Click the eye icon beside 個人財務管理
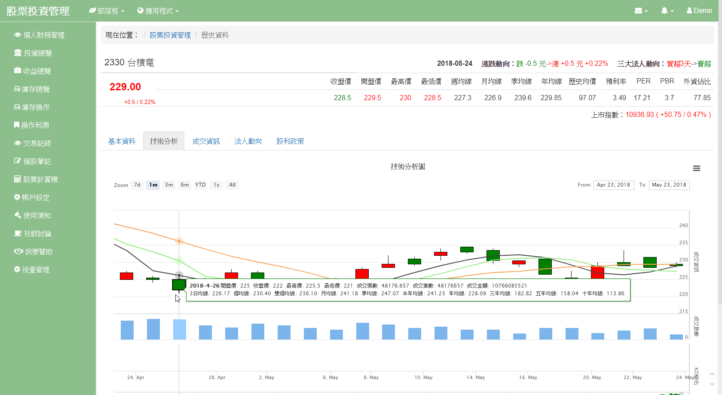Screen dimensions: 722x395 (18, 35)
